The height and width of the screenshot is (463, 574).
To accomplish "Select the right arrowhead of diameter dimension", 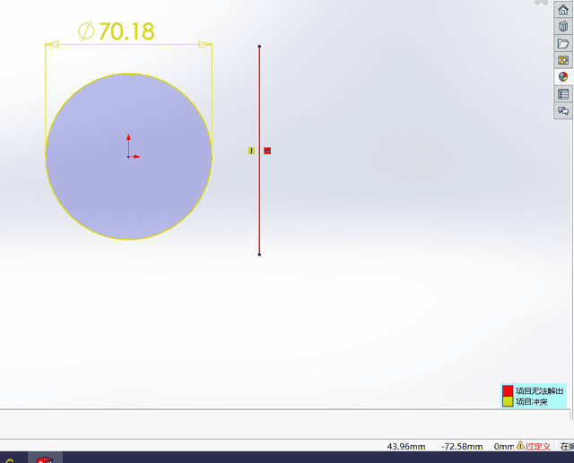I will 205,44.
